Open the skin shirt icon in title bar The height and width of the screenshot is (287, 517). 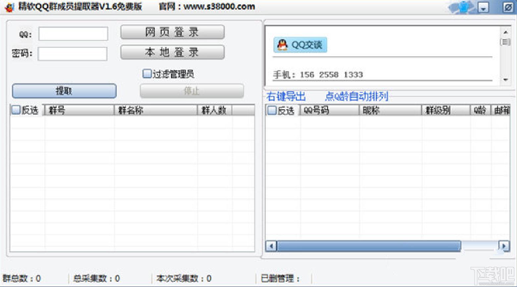point(464,7)
